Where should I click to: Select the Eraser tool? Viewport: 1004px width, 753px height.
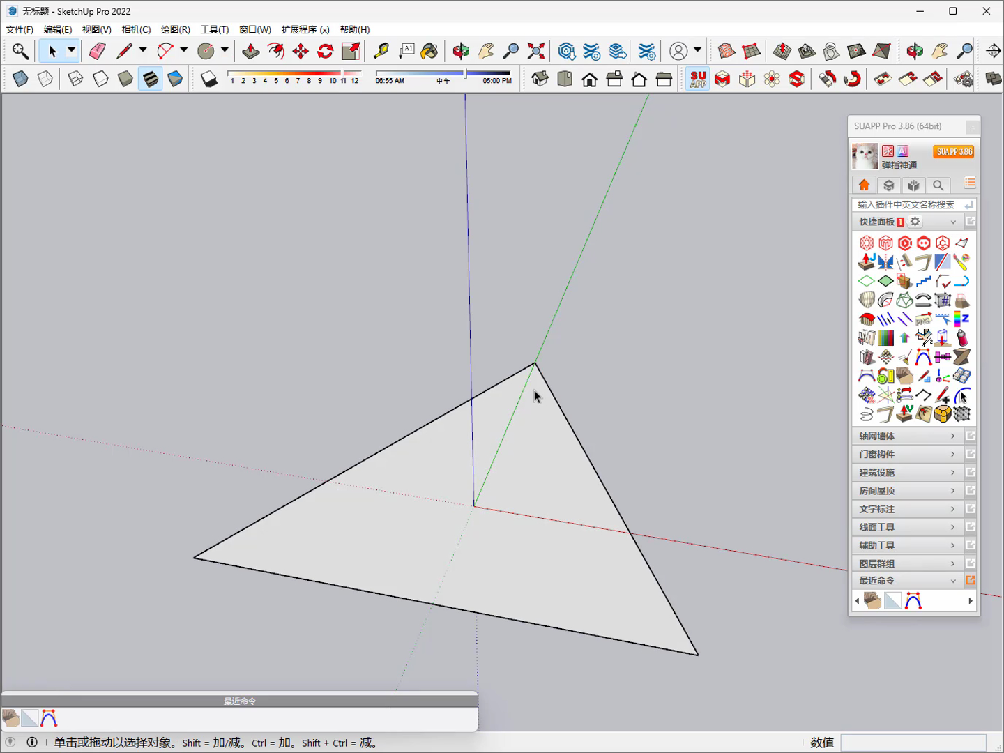tap(97, 51)
